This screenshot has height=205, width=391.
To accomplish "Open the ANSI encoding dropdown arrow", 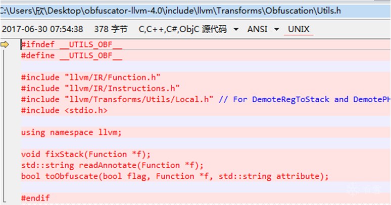I will click(x=276, y=30).
